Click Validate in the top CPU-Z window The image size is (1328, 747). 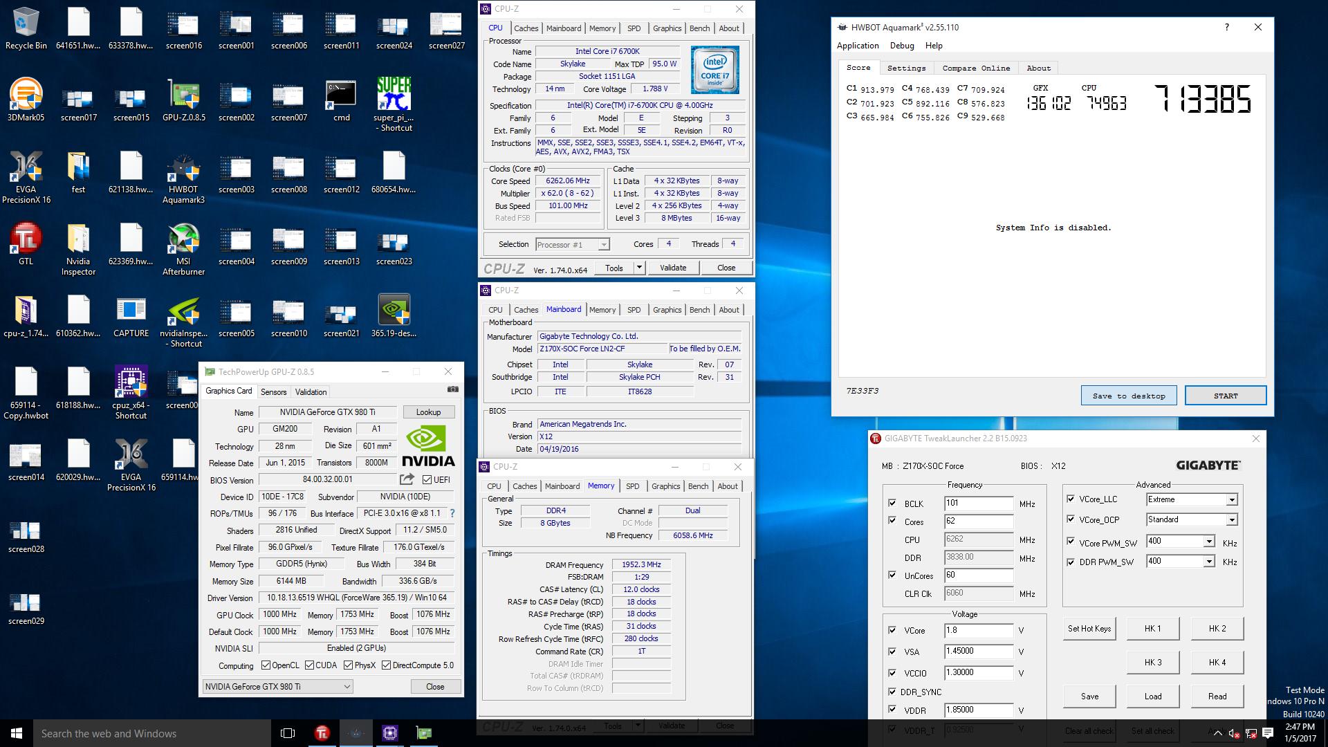[673, 268]
